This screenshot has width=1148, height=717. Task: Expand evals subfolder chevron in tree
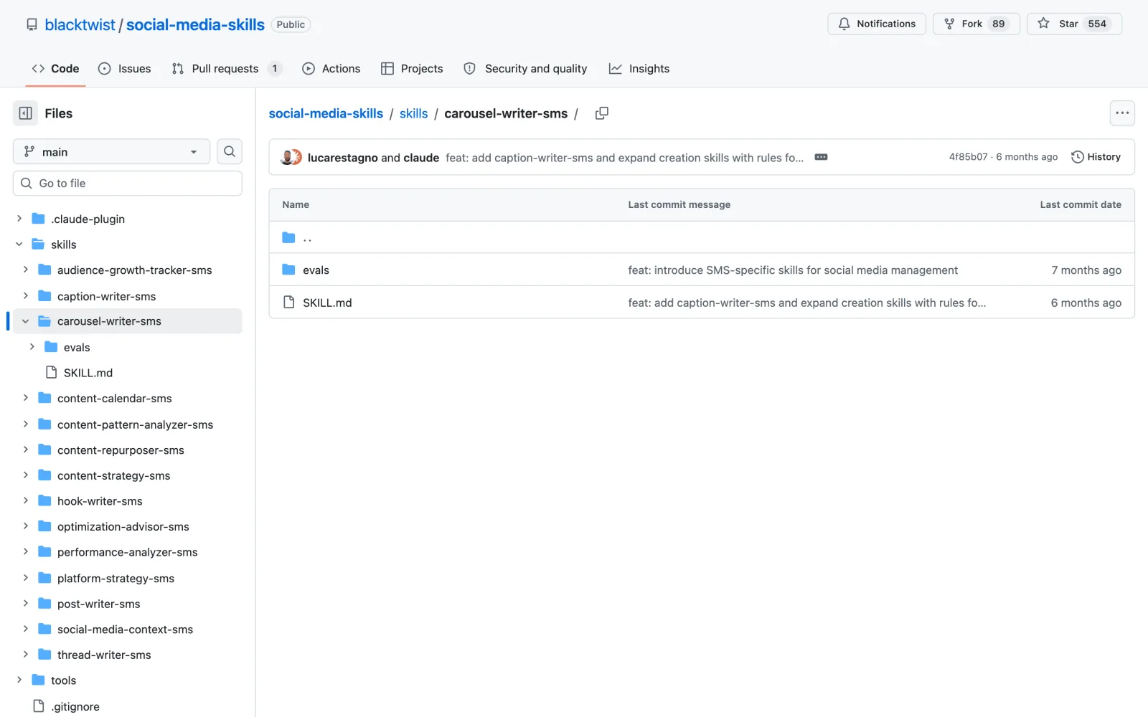click(32, 346)
